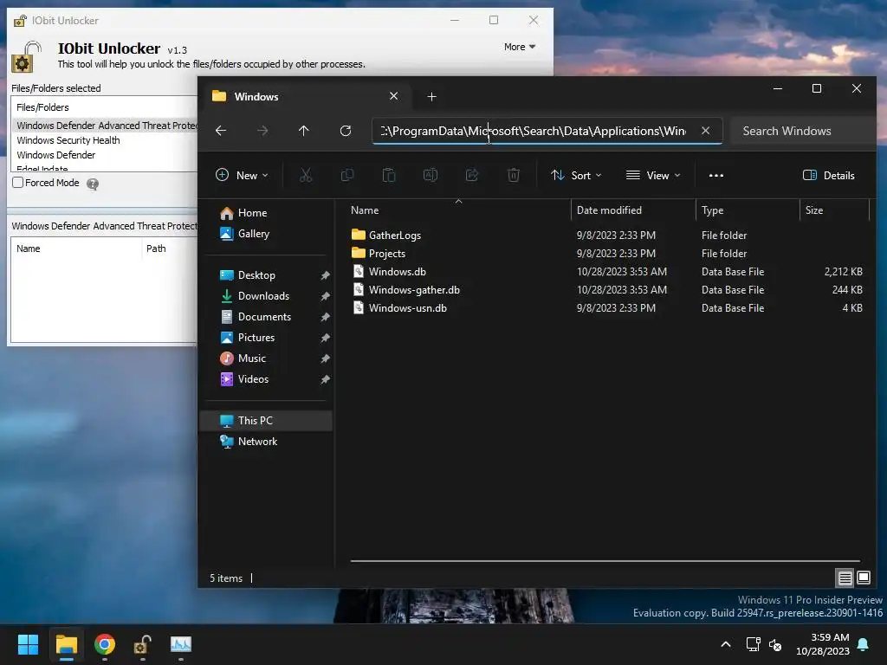Image resolution: width=887 pixels, height=665 pixels.
Task: Click the Forced Mode help icon
Action: pos(93,184)
